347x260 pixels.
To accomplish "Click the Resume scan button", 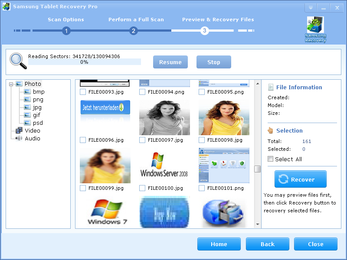I will (x=170, y=62).
